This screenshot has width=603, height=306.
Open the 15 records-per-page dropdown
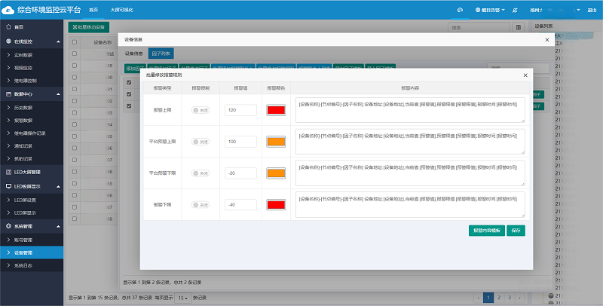click(182, 298)
